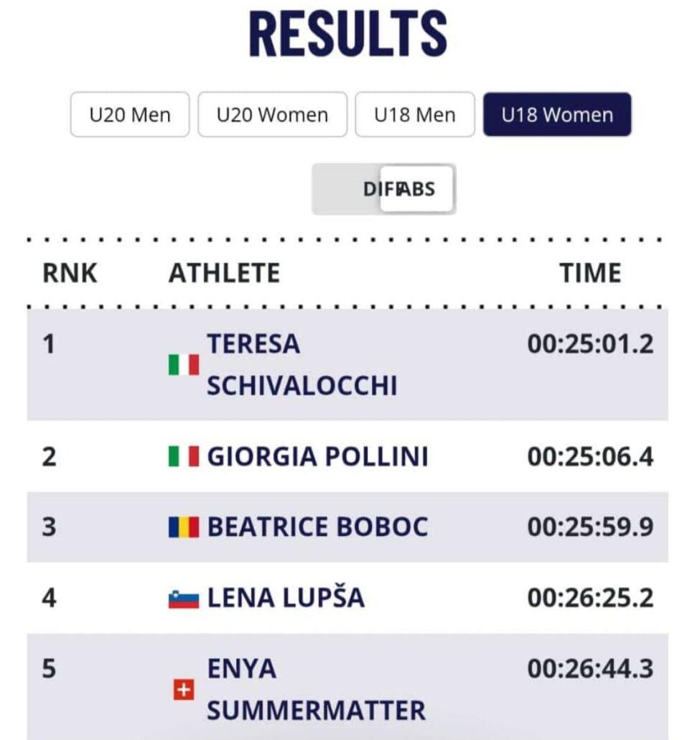Select the Lena Lupša athlete name
Screen dimensions: 682x740
click(286, 598)
